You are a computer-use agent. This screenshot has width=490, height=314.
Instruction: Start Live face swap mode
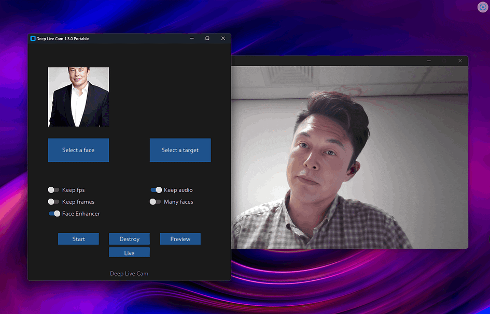(129, 252)
